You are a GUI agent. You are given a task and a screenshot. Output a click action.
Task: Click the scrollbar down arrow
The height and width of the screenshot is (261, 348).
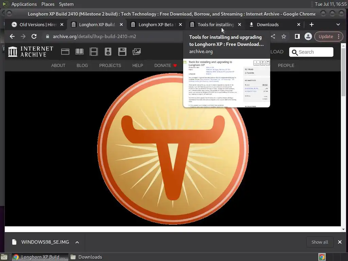(x=343, y=229)
